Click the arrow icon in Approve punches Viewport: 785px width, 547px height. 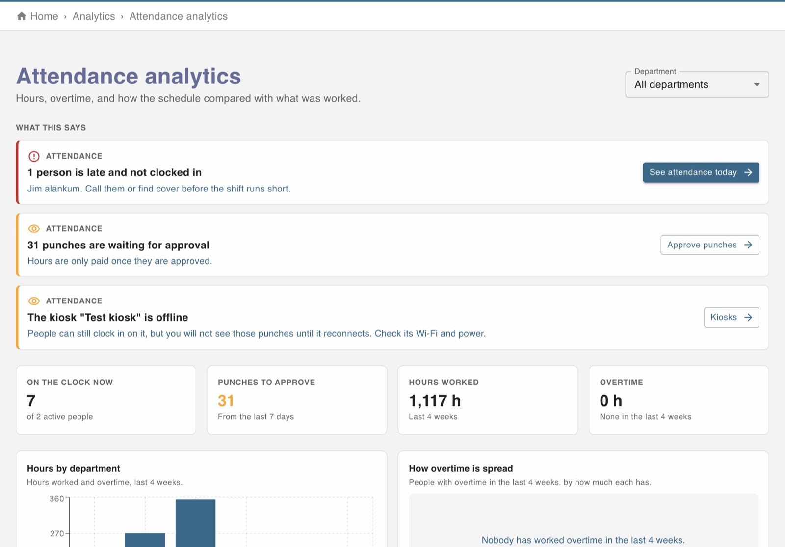(748, 245)
